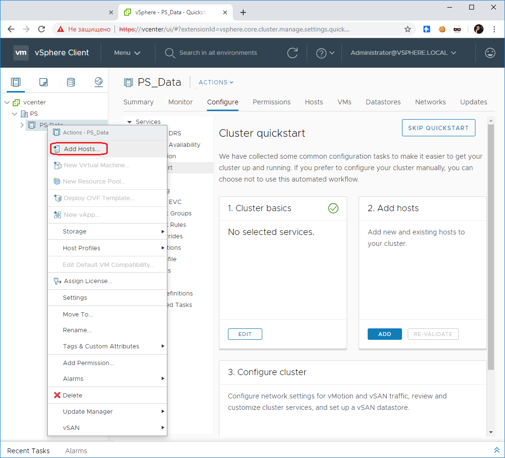Switch to the Updates tab
The image size is (505, 458).
(474, 102)
